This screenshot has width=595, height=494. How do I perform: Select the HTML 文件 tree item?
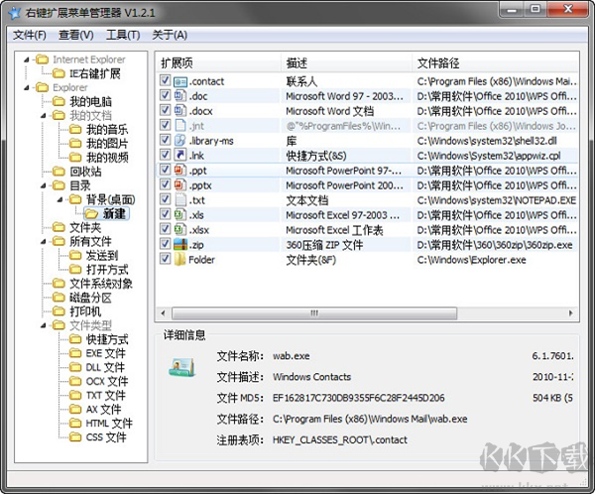pos(109,423)
